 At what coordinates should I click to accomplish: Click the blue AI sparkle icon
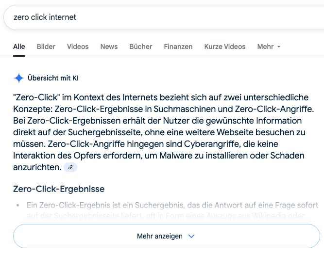pos(19,78)
